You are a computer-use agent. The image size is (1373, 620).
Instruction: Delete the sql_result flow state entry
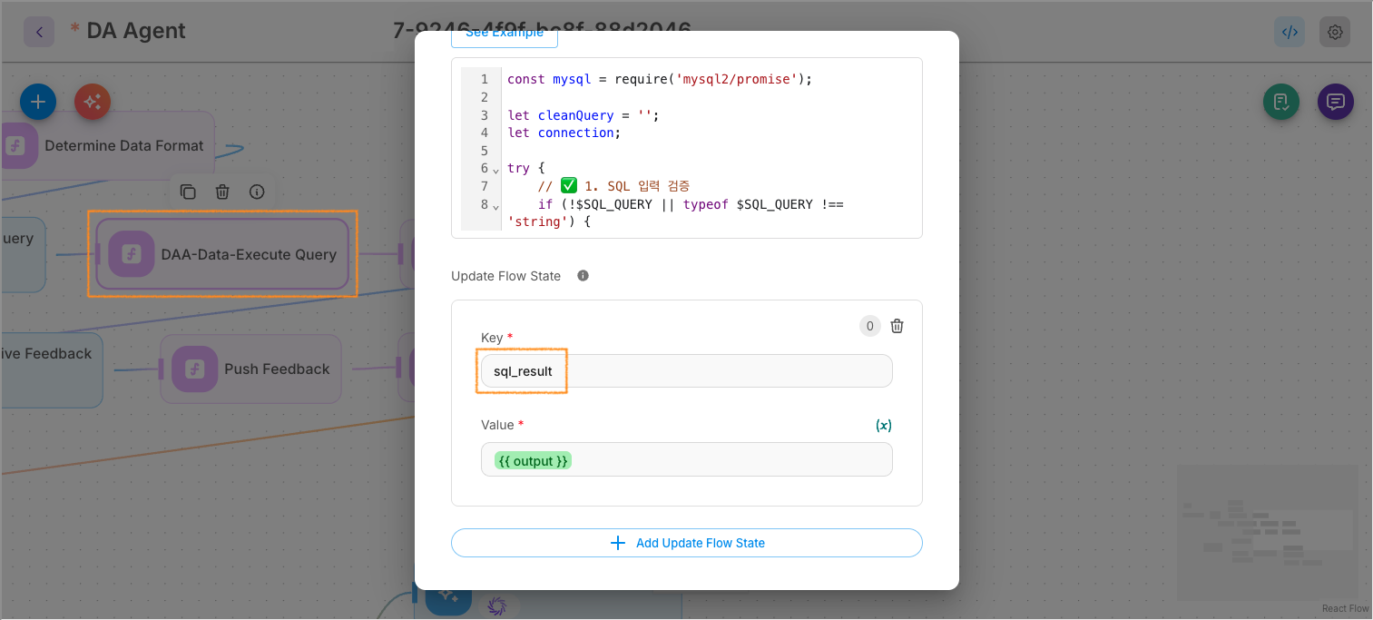(897, 326)
